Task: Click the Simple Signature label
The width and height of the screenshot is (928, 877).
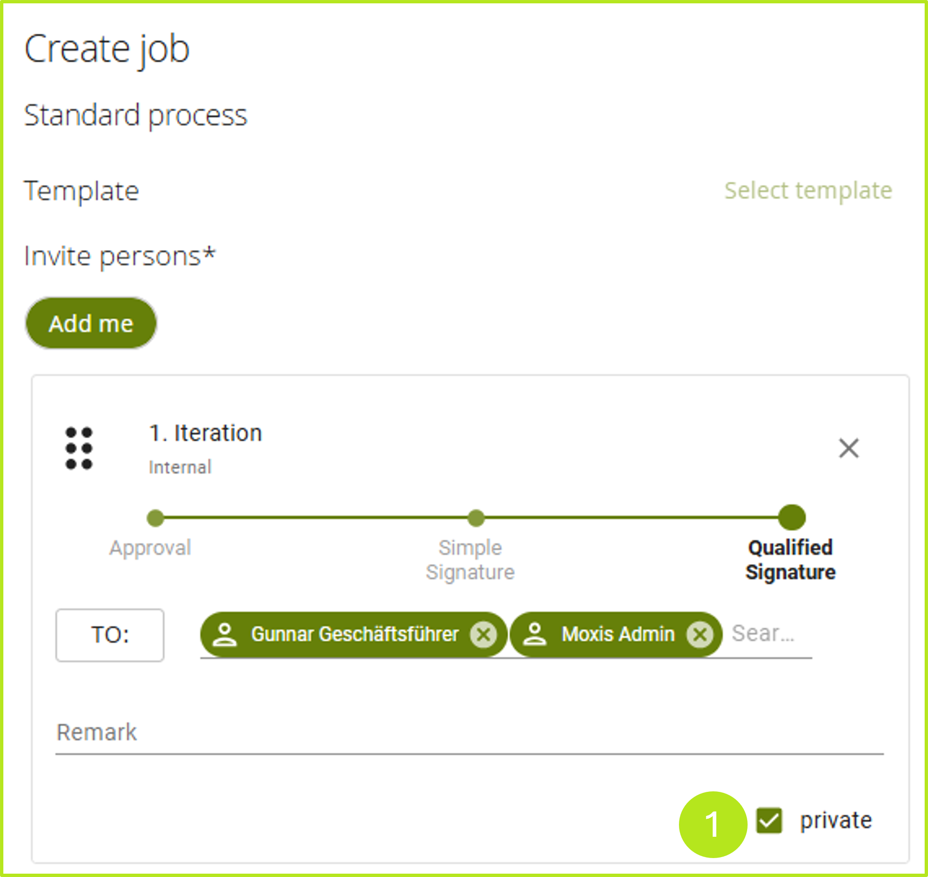Action: [470, 560]
